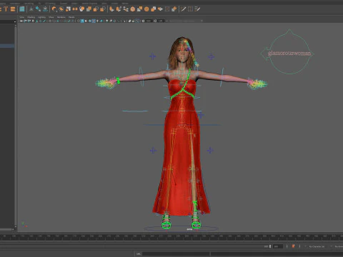Click the white-and-orange squares shelf icon
The image size is (343, 257).
pos(68,9)
